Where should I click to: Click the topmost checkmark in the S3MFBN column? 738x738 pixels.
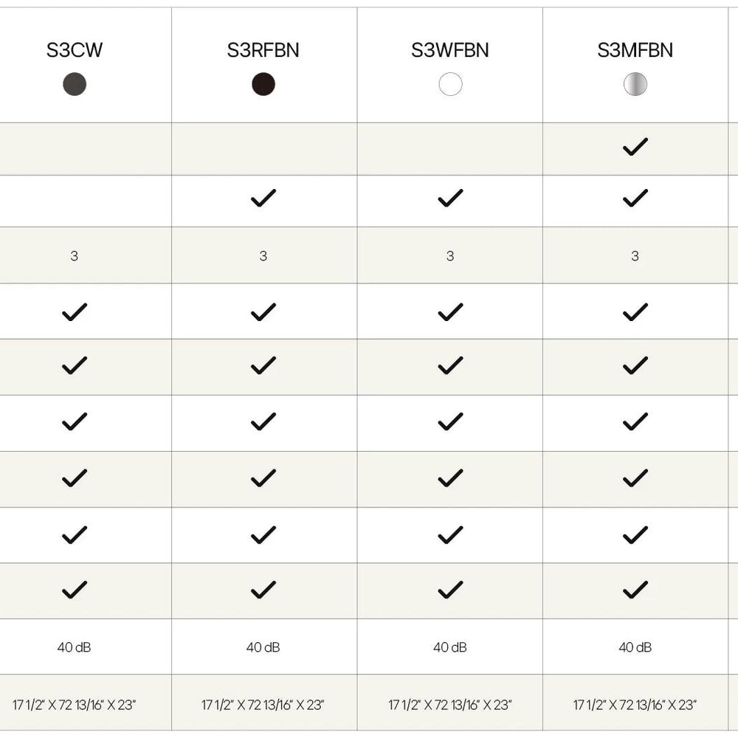coord(635,148)
